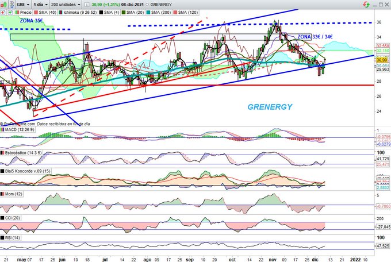Image resolution: width=391 pixels, height=262 pixels.
Task: Click the 2022 label on time axis
Action: coord(355,260)
